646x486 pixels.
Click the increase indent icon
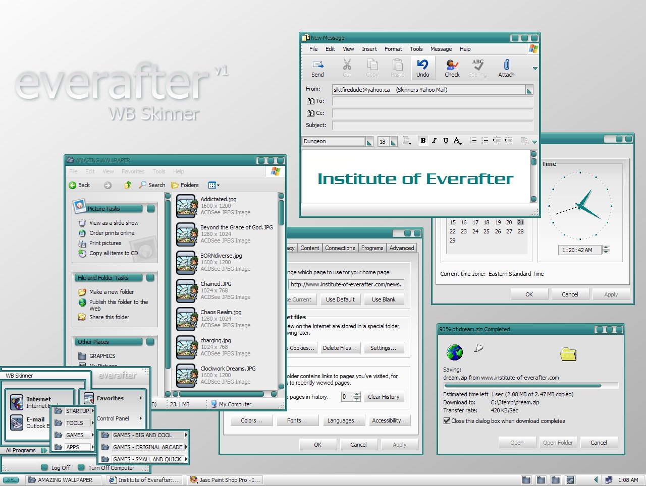click(x=508, y=141)
